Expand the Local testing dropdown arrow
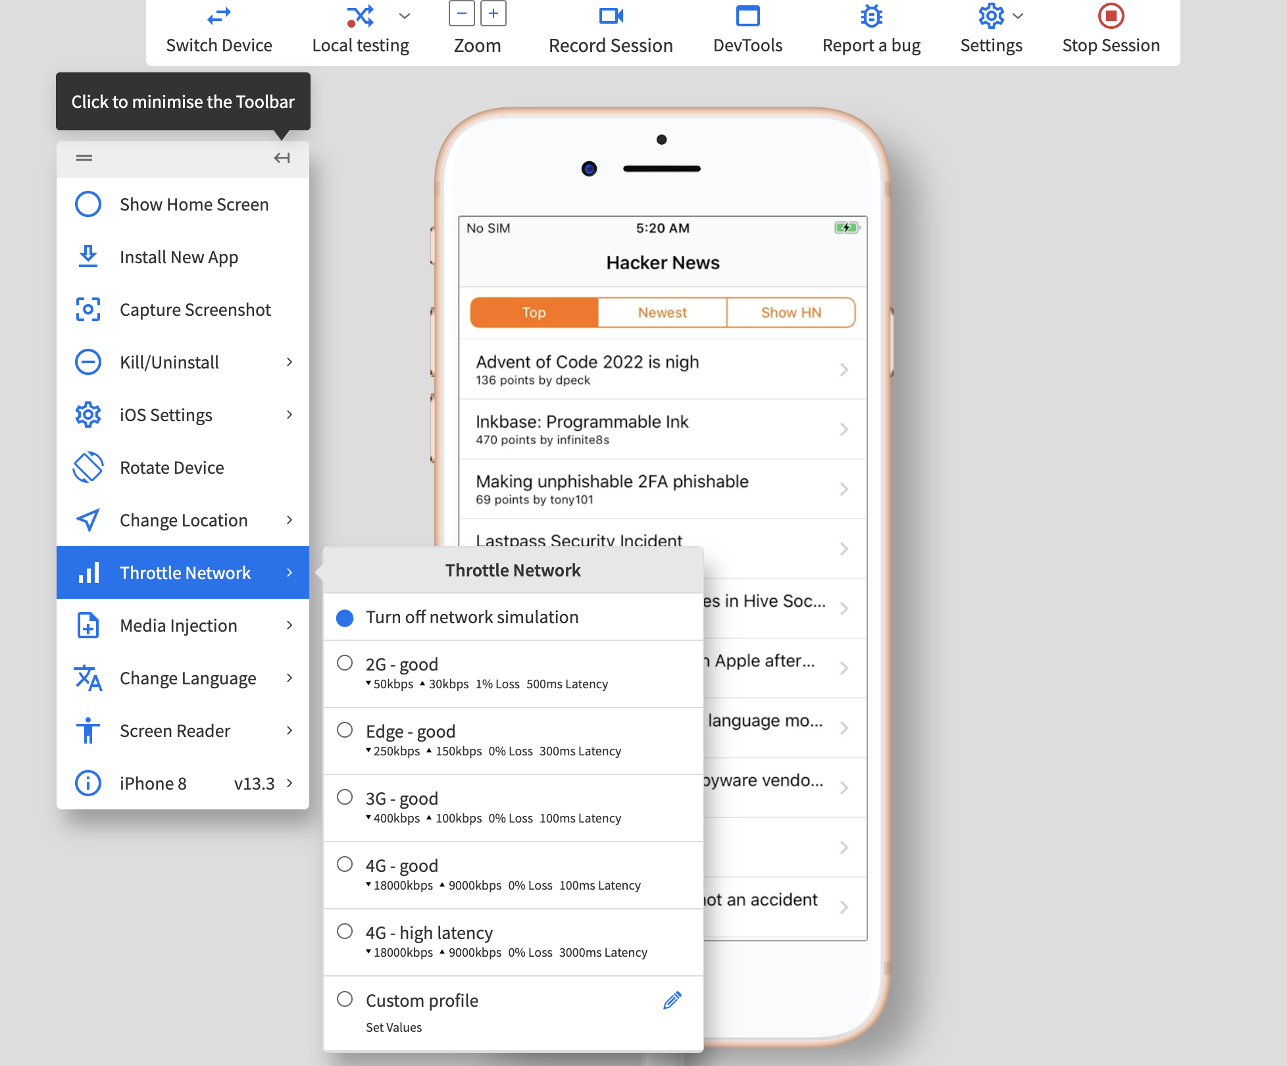This screenshot has width=1287, height=1066. [403, 16]
